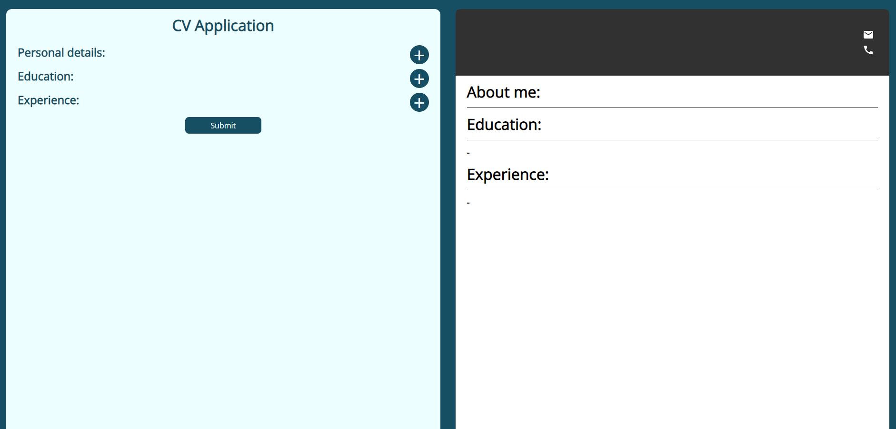Expand the Education form section
Screen dimensions: 896x429
click(x=419, y=79)
